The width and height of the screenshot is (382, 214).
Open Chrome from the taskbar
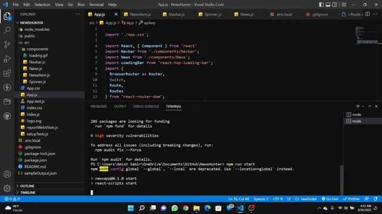[186, 208]
